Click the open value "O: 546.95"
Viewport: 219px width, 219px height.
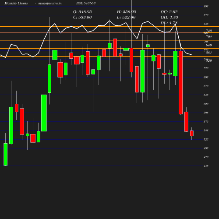pyautogui.click(x=82, y=12)
